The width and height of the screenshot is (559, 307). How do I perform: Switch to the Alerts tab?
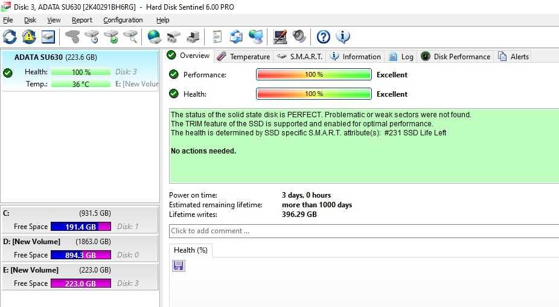(513, 57)
